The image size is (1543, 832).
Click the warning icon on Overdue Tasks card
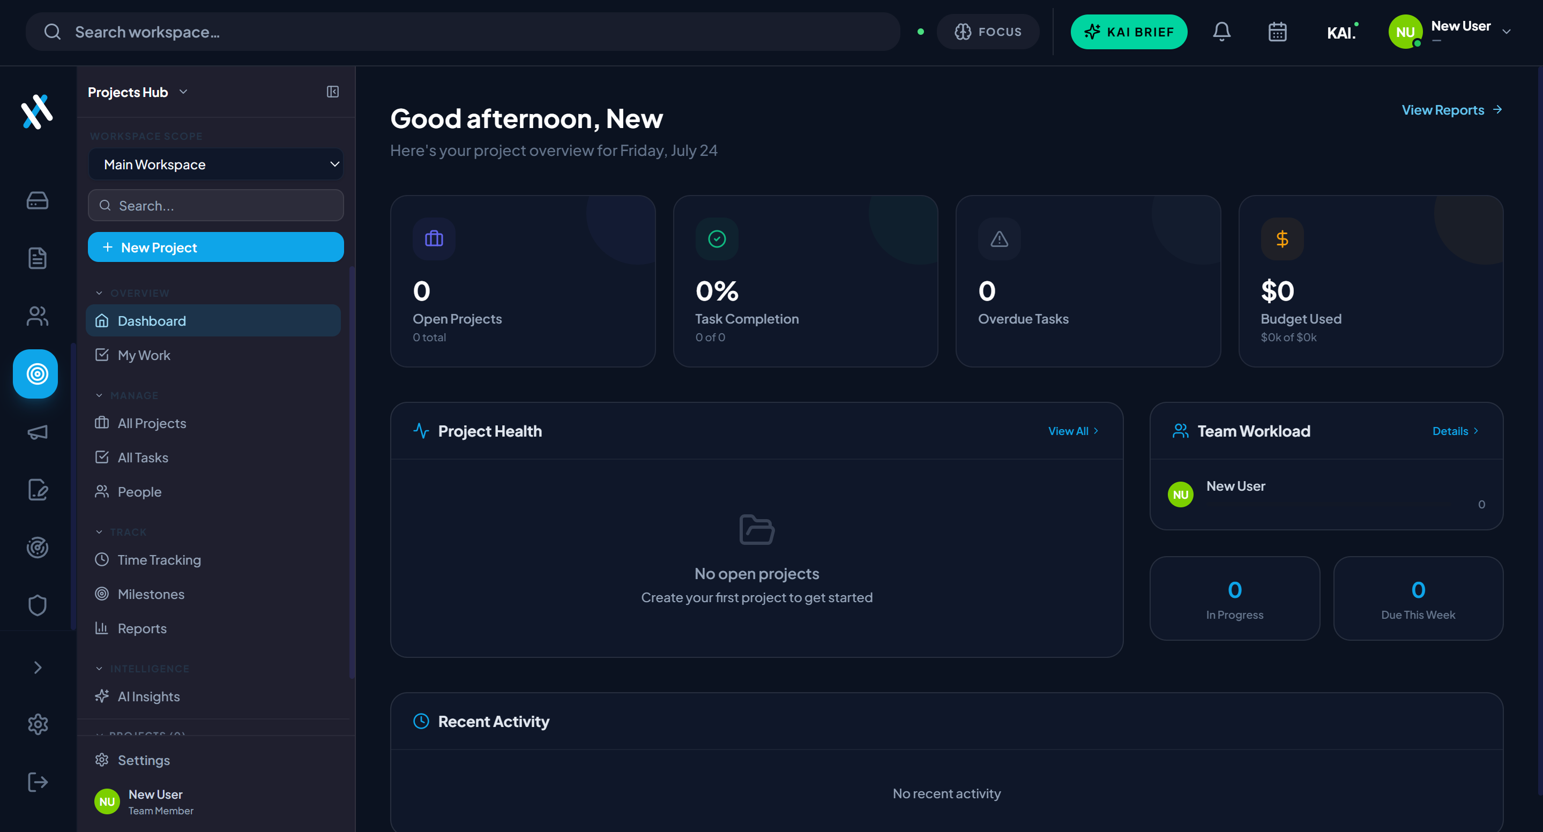[x=999, y=239]
